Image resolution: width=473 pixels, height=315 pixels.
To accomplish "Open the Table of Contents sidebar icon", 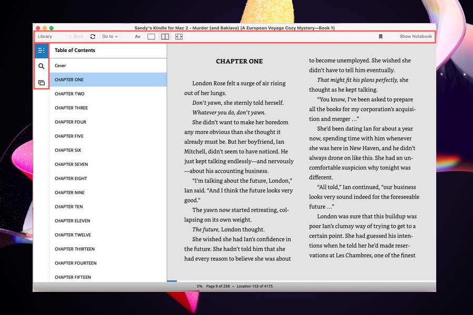I will coord(41,50).
